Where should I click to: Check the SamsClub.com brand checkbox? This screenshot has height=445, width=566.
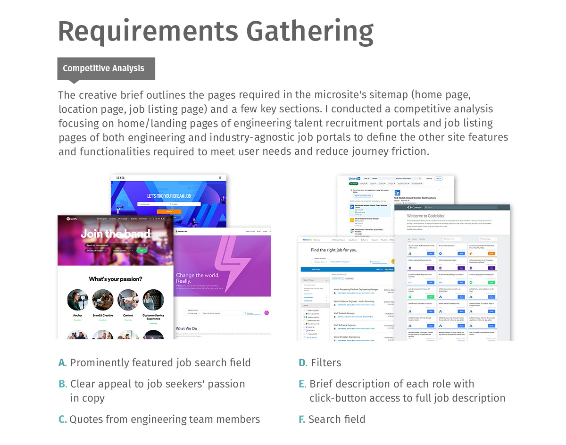click(304, 324)
